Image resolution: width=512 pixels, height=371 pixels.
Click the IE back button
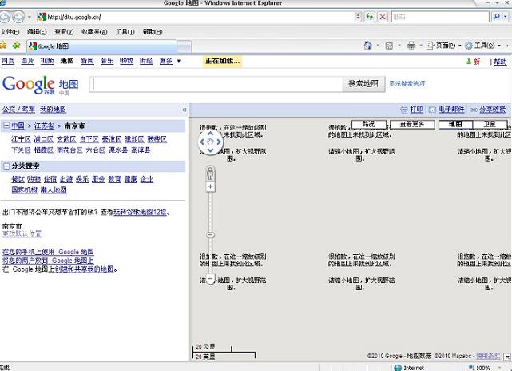(x=9, y=16)
